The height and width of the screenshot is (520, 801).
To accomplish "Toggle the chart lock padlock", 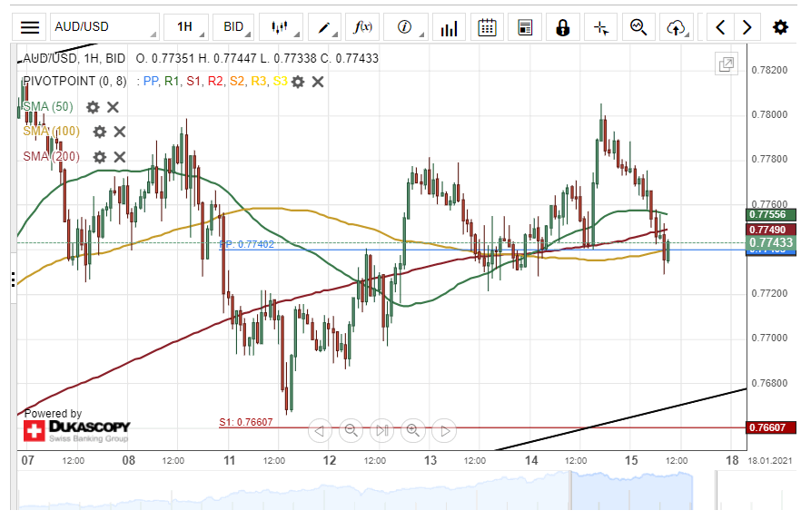I will pos(562,27).
